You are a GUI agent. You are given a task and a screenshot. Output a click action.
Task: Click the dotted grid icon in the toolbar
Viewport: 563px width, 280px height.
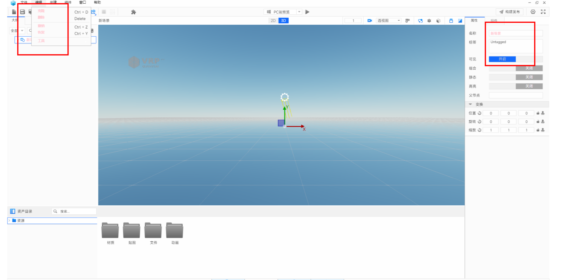coord(112,12)
